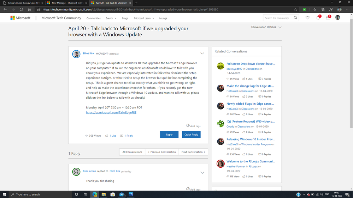Screen dimensions: 353x198
Task: Open Make the change log for Edge conversation
Action: coord(250,86)
